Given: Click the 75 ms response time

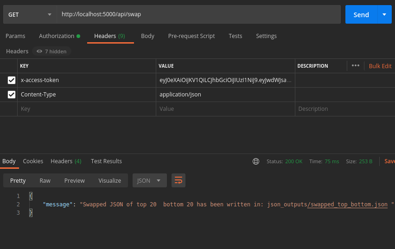Looking at the screenshot, I should (332, 161).
